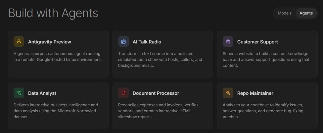The width and height of the screenshot is (323, 133).
Task: Click description 'Analyzes your codebase to identify issues'
Action: (x=263, y=105)
